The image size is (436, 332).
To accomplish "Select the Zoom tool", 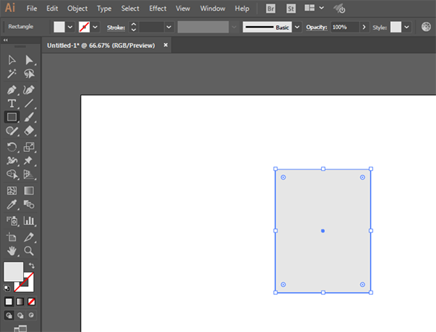I will (29, 251).
